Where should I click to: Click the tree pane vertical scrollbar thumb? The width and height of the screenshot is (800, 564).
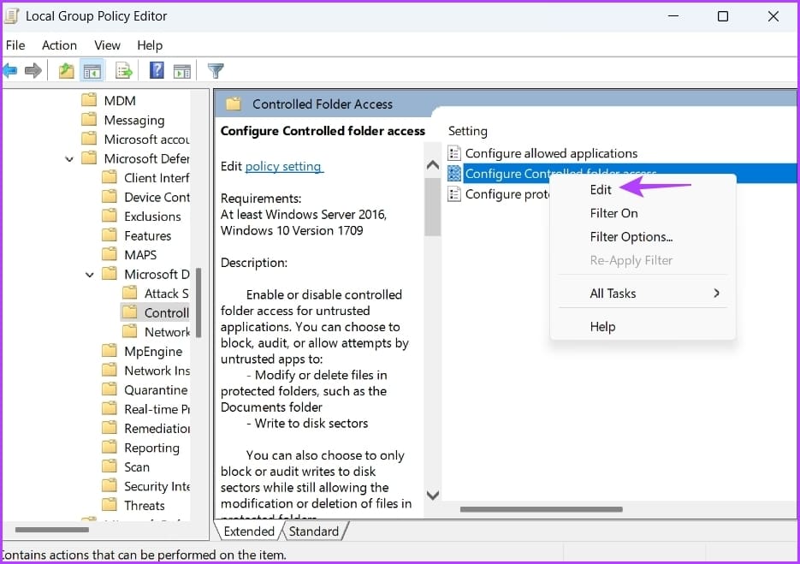coord(199,302)
